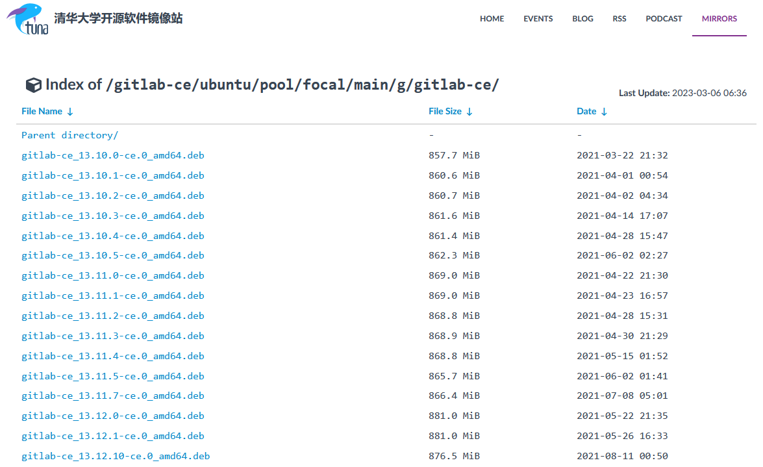
Task: Open gitlab-ce_13.11.4-ce.0_amd64.deb link
Action: (x=113, y=356)
